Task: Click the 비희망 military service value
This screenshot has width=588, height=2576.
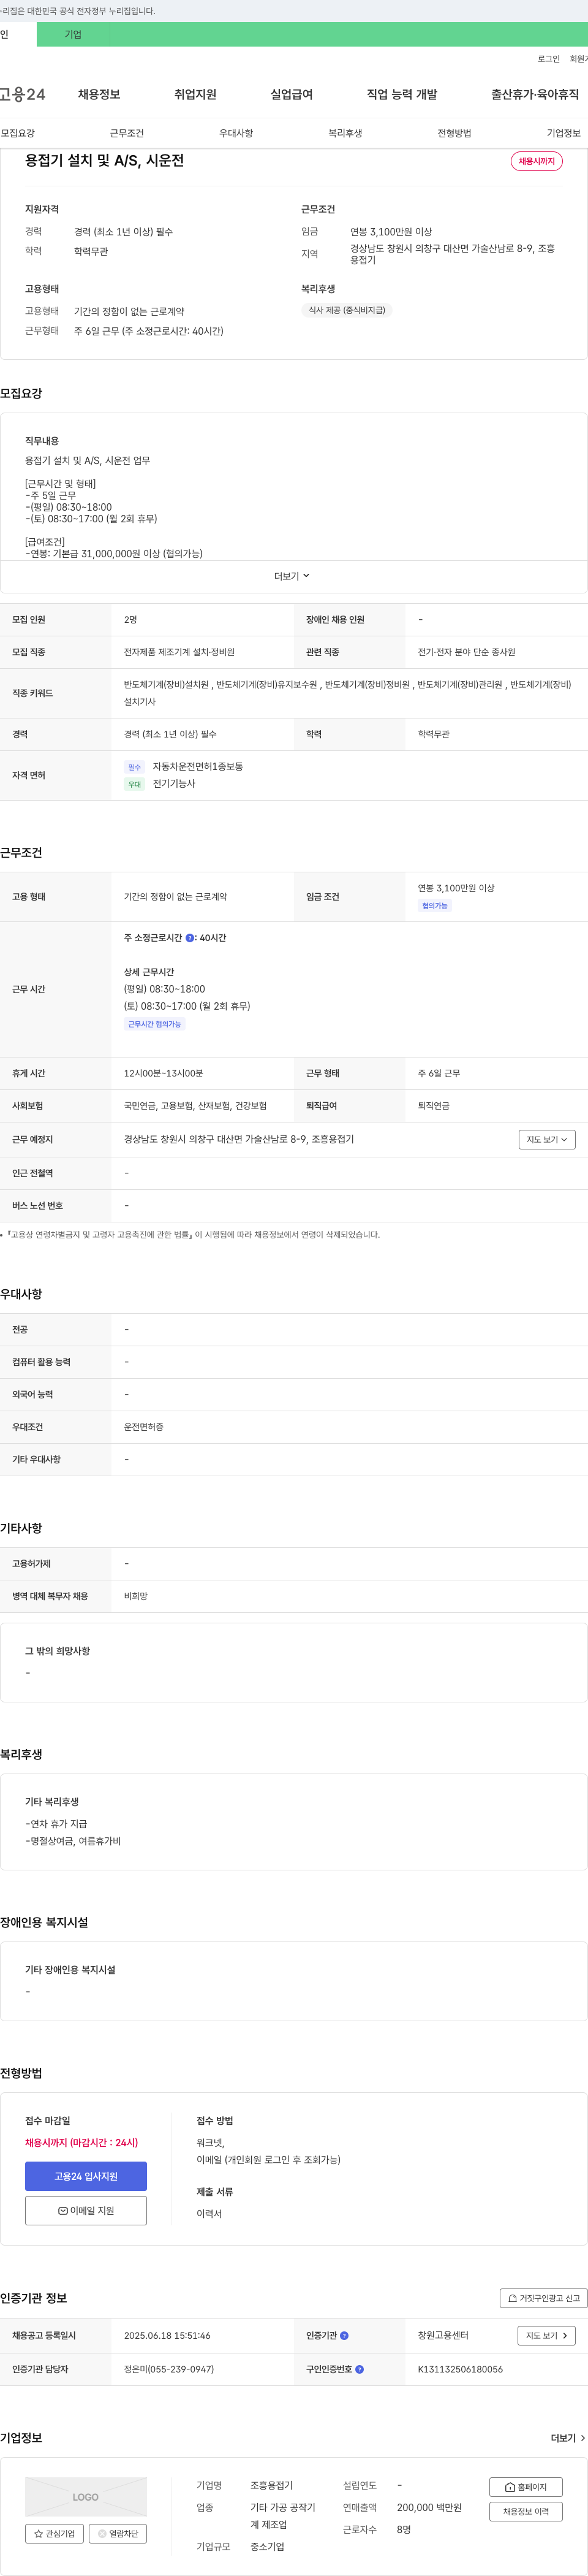Action: pyautogui.click(x=136, y=1596)
